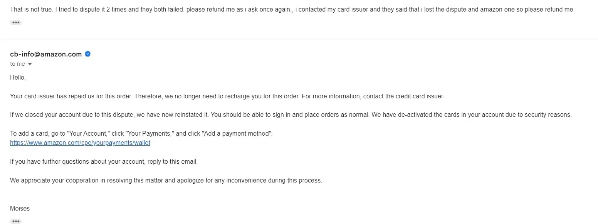The width and height of the screenshot is (598, 224).
Task: Show trimmed content below the Moises signature
Action: [x=16, y=221]
